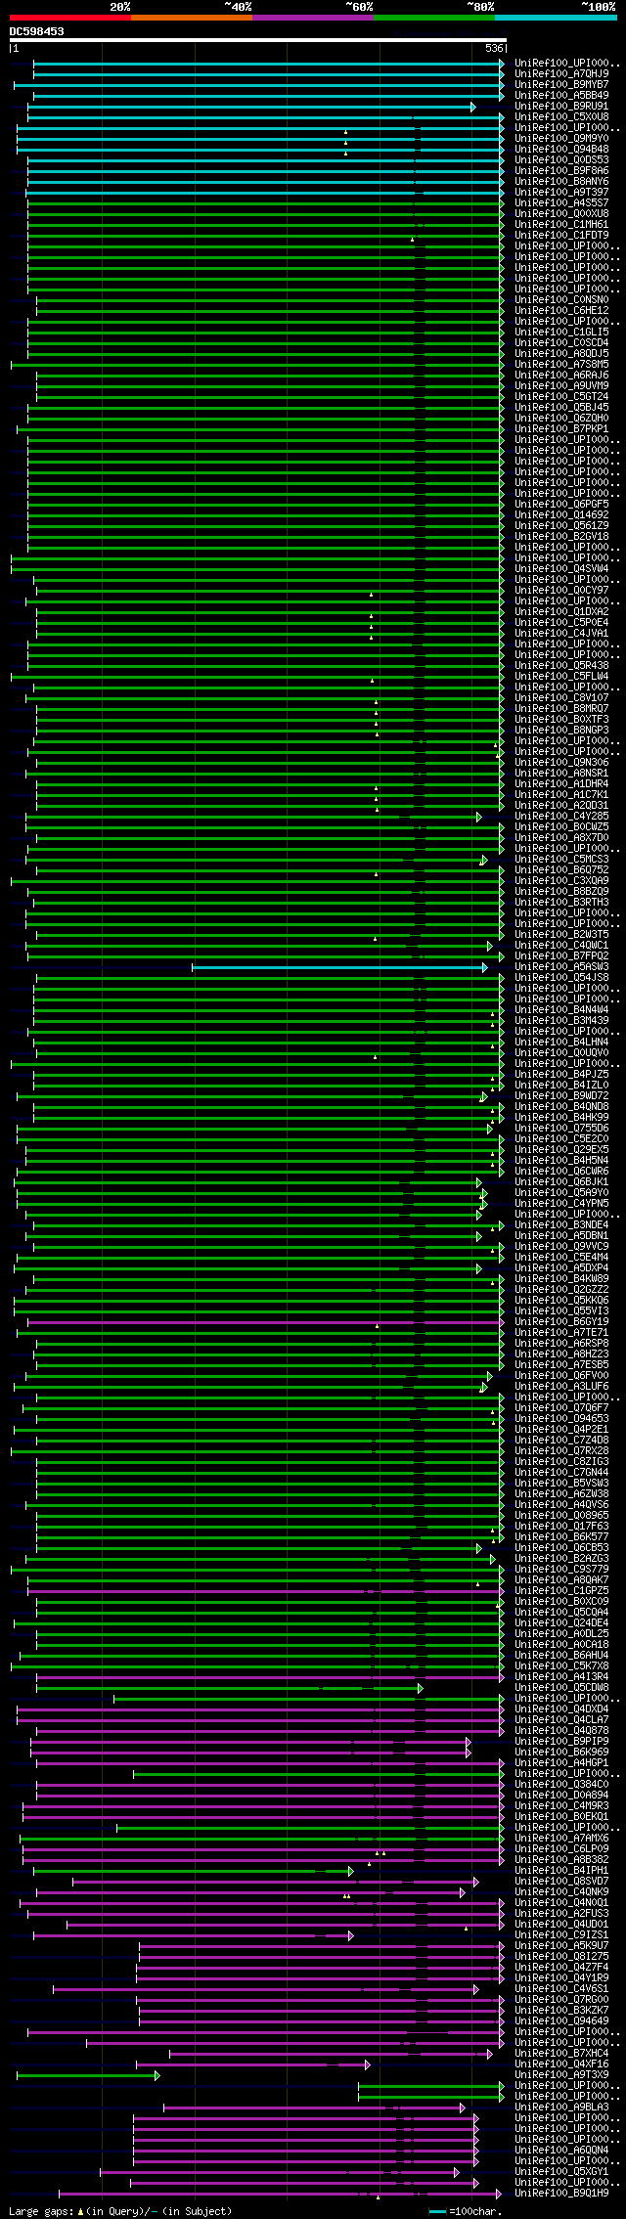Select hit label UniRef100_Q2GZZ2

[x=561, y=1290]
